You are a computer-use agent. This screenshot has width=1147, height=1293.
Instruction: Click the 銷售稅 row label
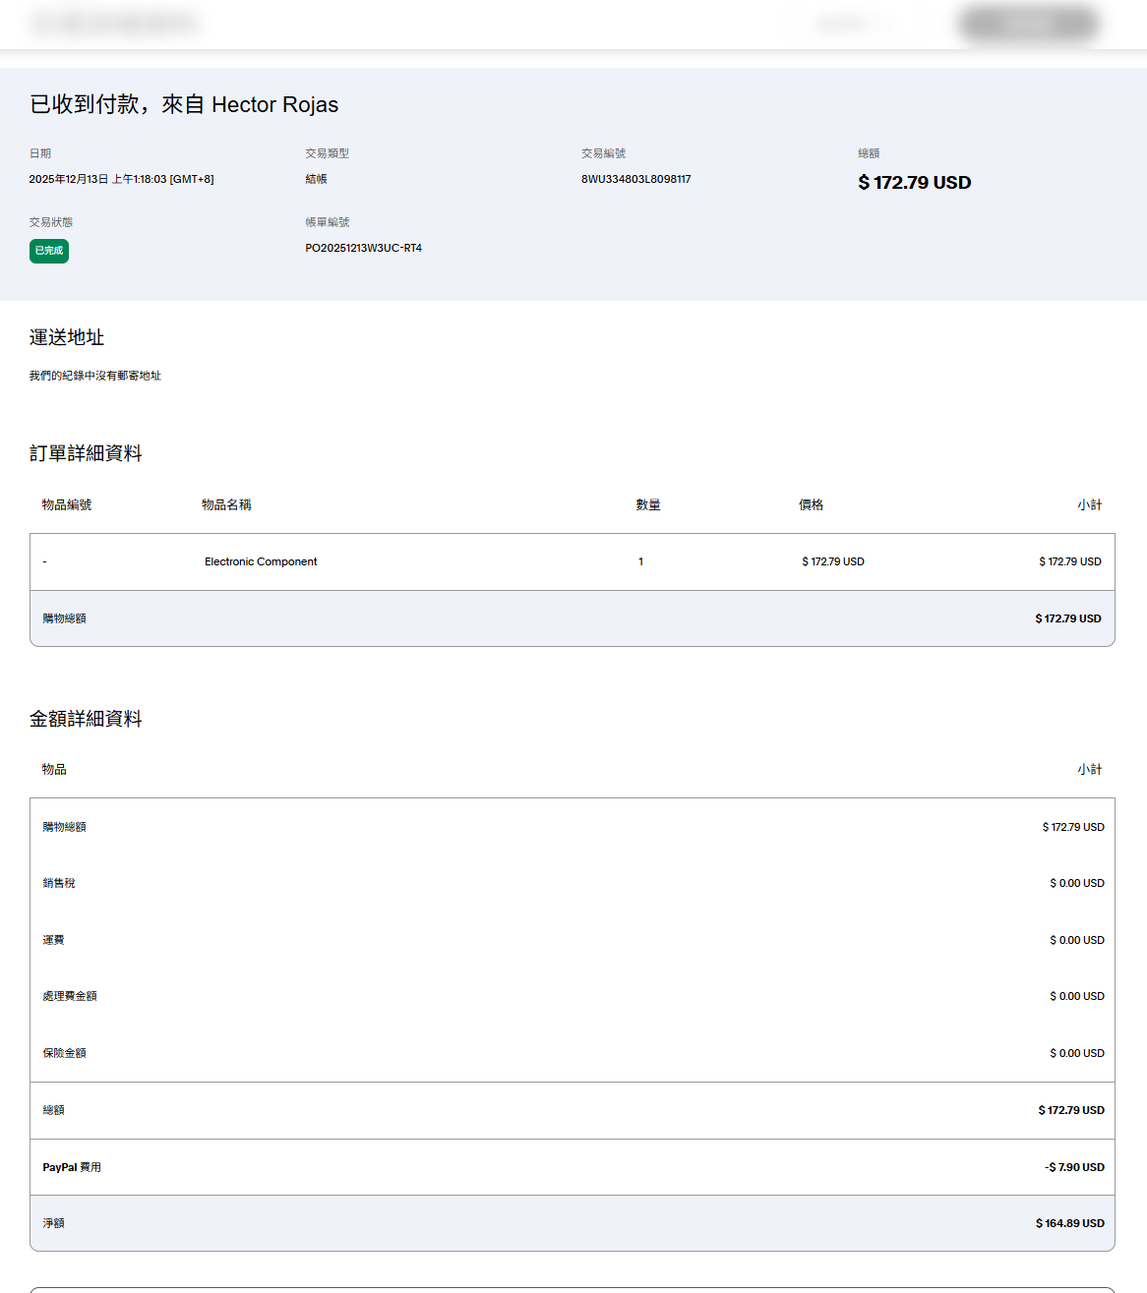click(59, 883)
